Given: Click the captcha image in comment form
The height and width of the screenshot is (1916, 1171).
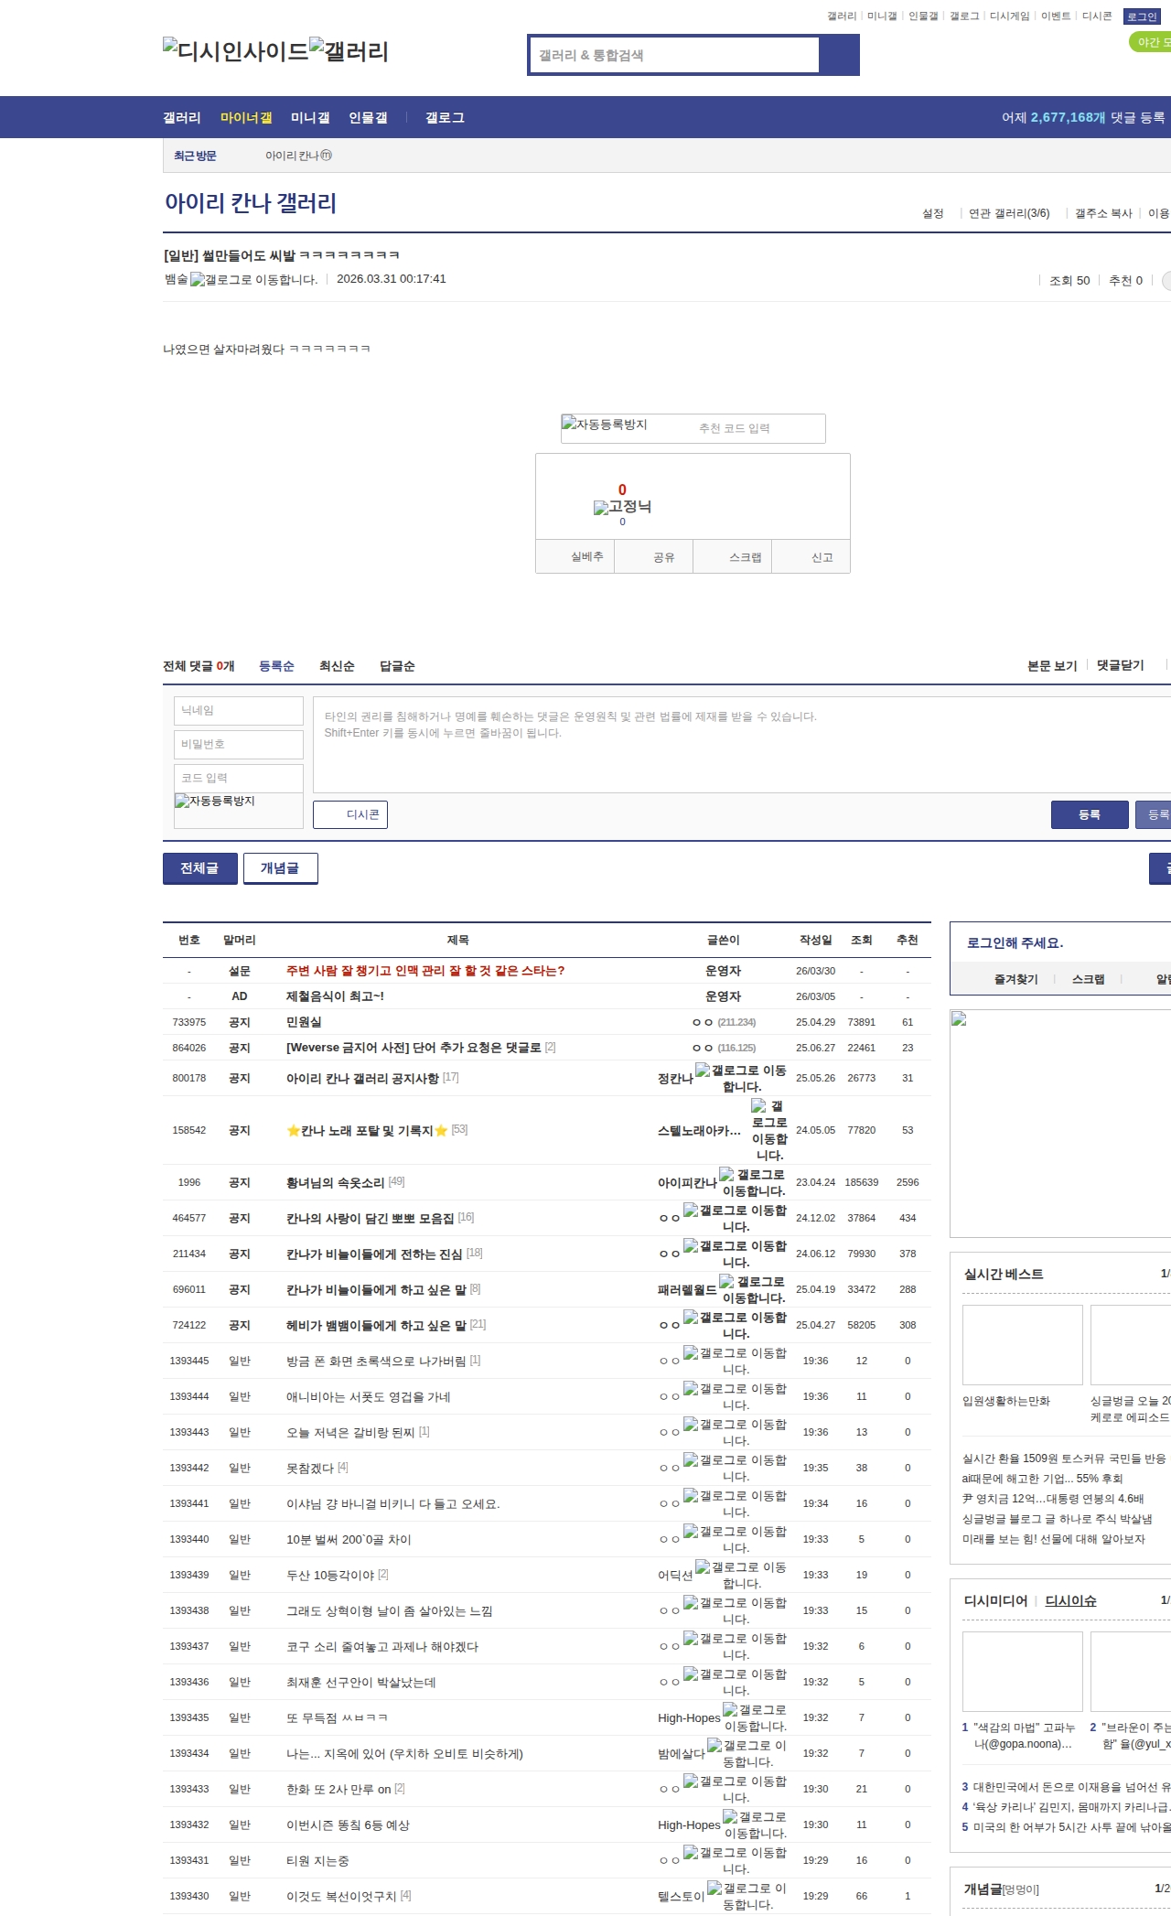Looking at the screenshot, I should point(215,802).
